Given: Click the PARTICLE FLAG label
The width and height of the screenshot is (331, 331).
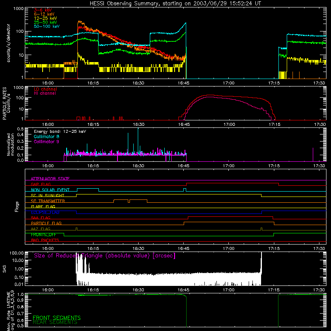Looking at the screenshot, I should coord(46,223).
